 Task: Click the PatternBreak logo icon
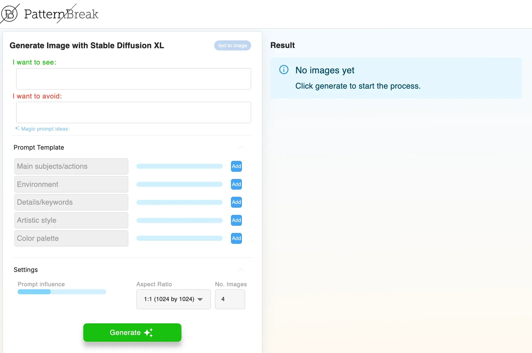point(9,14)
